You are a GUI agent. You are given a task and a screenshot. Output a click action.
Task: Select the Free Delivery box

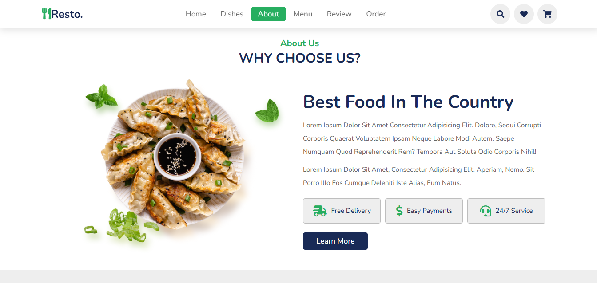click(x=342, y=211)
